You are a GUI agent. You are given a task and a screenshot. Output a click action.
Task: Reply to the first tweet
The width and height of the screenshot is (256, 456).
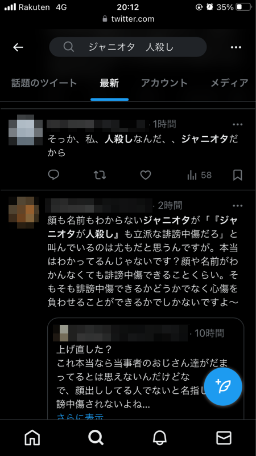[x=53, y=175]
